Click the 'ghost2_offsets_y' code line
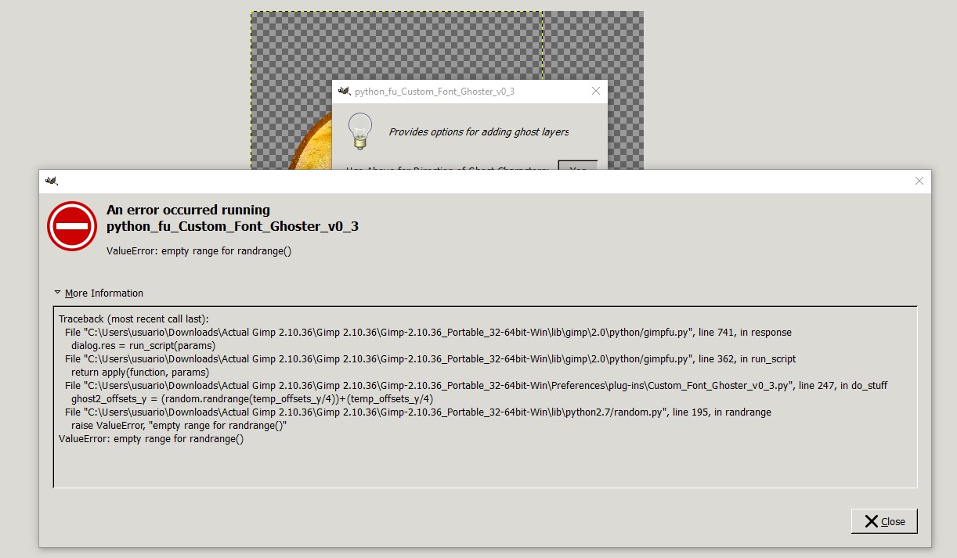 pyautogui.click(x=252, y=398)
